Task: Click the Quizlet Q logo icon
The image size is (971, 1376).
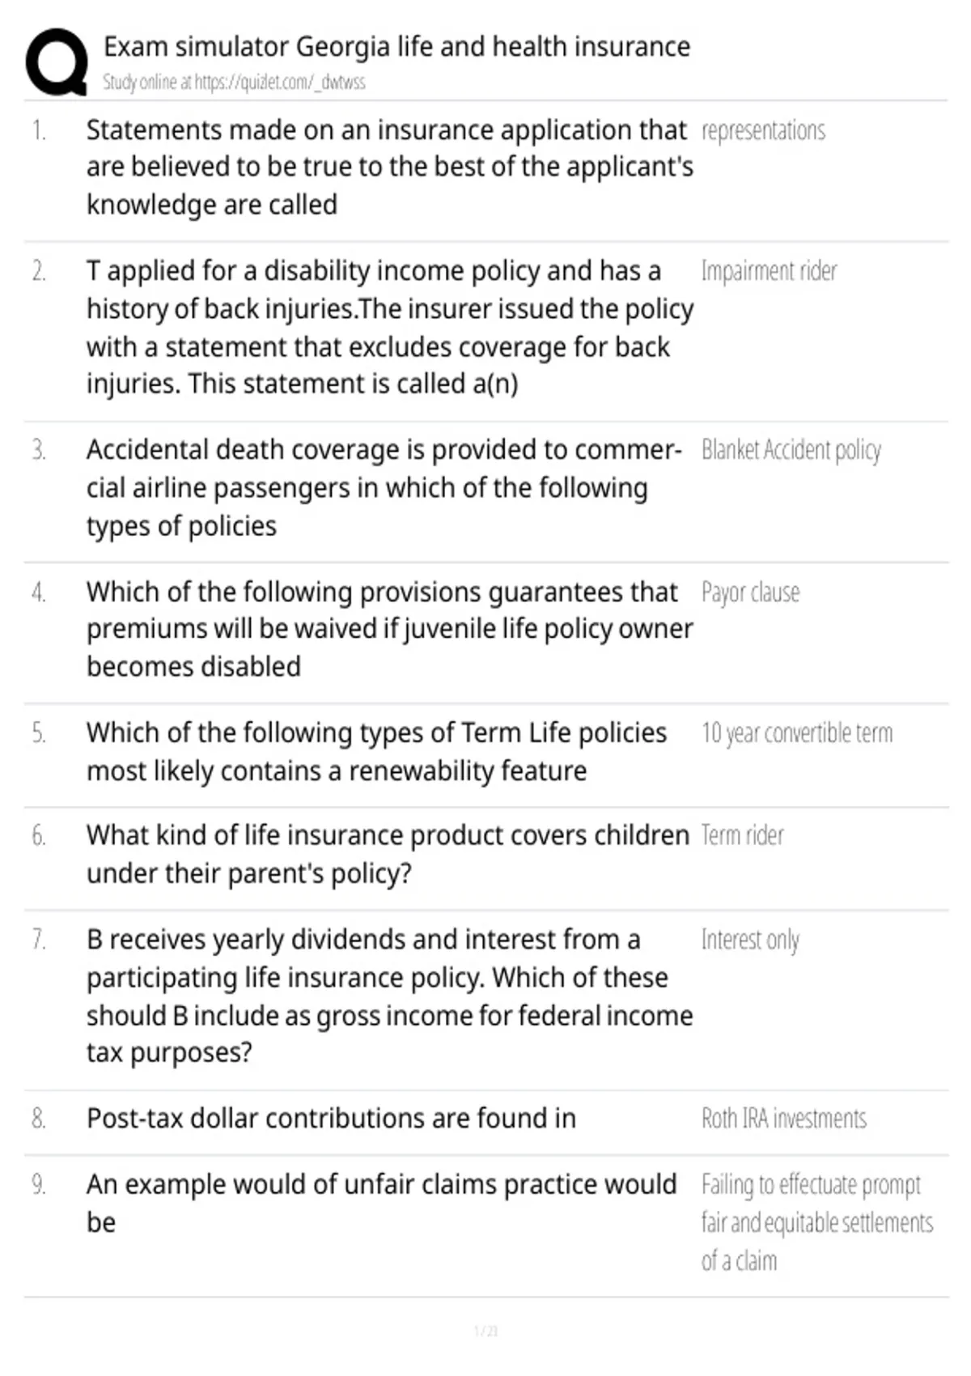Action: (x=57, y=62)
